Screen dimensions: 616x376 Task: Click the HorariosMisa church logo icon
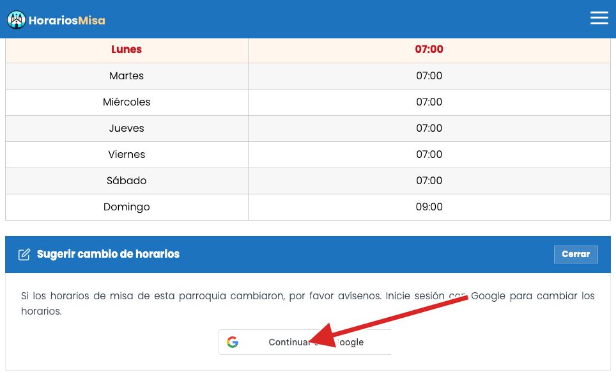click(16, 20)
